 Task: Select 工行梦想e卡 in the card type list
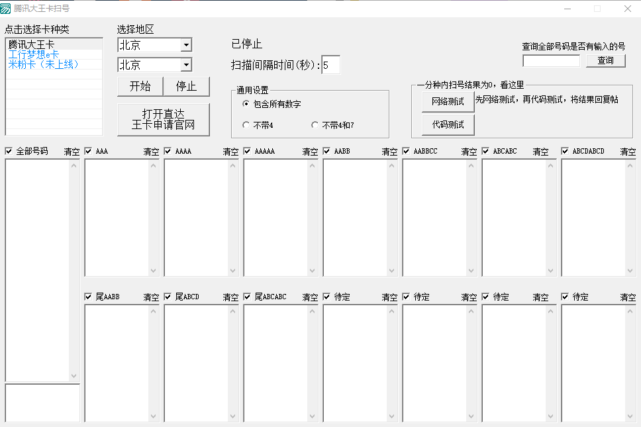(x=54, y=54)
